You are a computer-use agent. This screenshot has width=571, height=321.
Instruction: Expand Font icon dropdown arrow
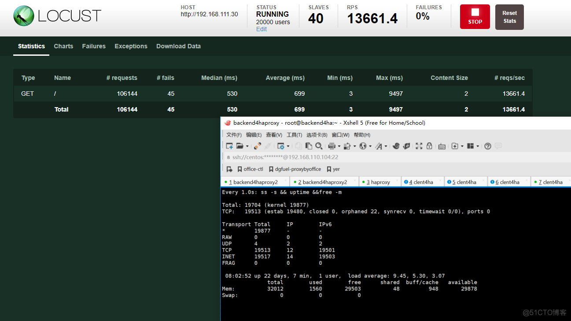pyautogui.click(x=386, y=146)
